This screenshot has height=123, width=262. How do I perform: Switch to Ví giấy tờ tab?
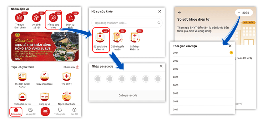click(x=30, y=112)
